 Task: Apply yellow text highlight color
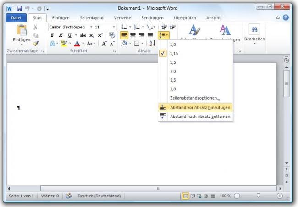point(64,44)
